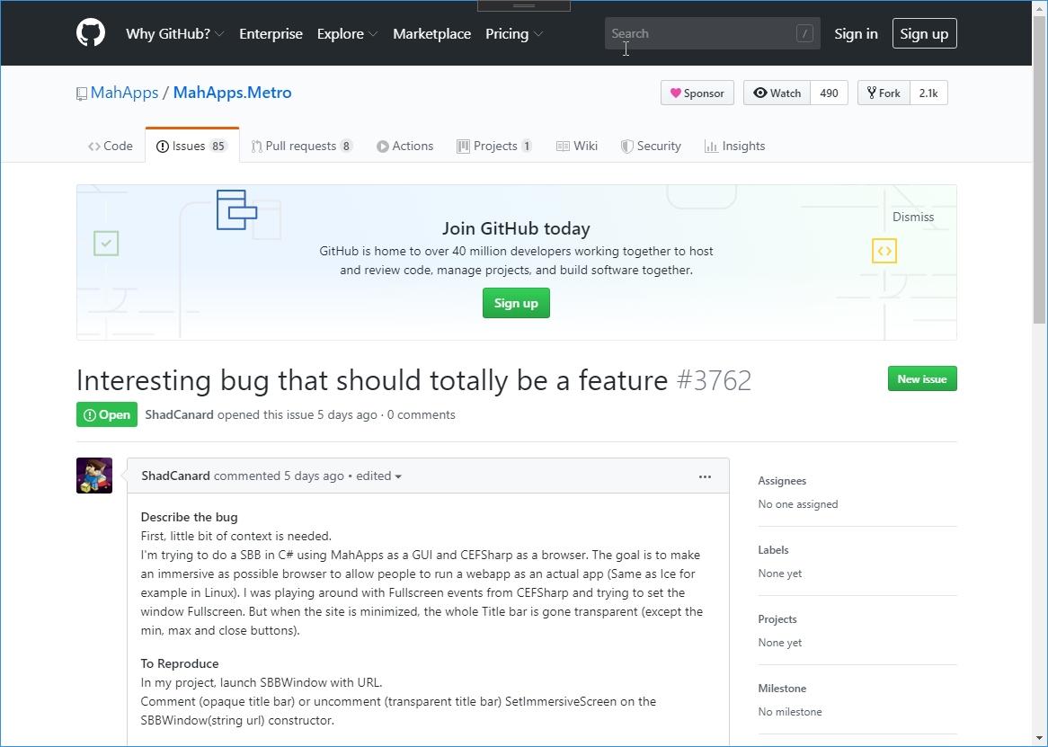The image size is (1048, 747).
Task: Click the Projects count badge 1
Action: [527, 146]
